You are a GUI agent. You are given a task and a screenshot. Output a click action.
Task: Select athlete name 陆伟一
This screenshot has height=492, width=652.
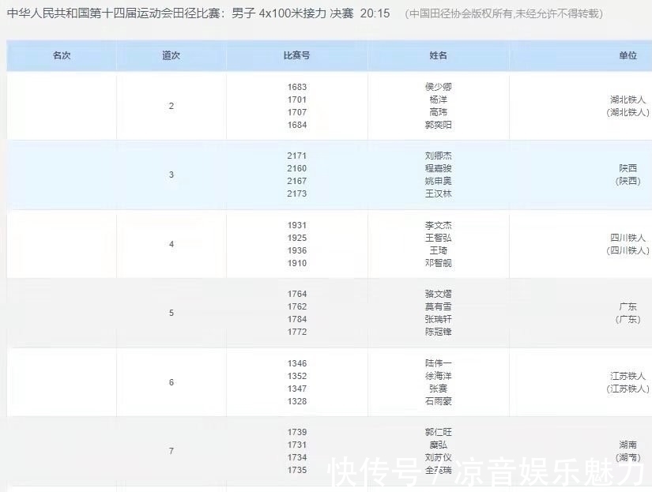click(439, 363)
